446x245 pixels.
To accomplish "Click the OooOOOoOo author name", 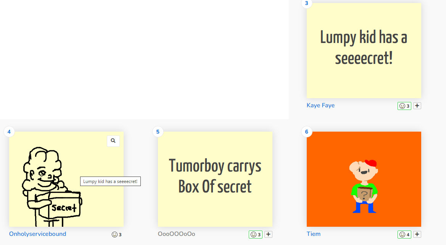I will [176, 234].
